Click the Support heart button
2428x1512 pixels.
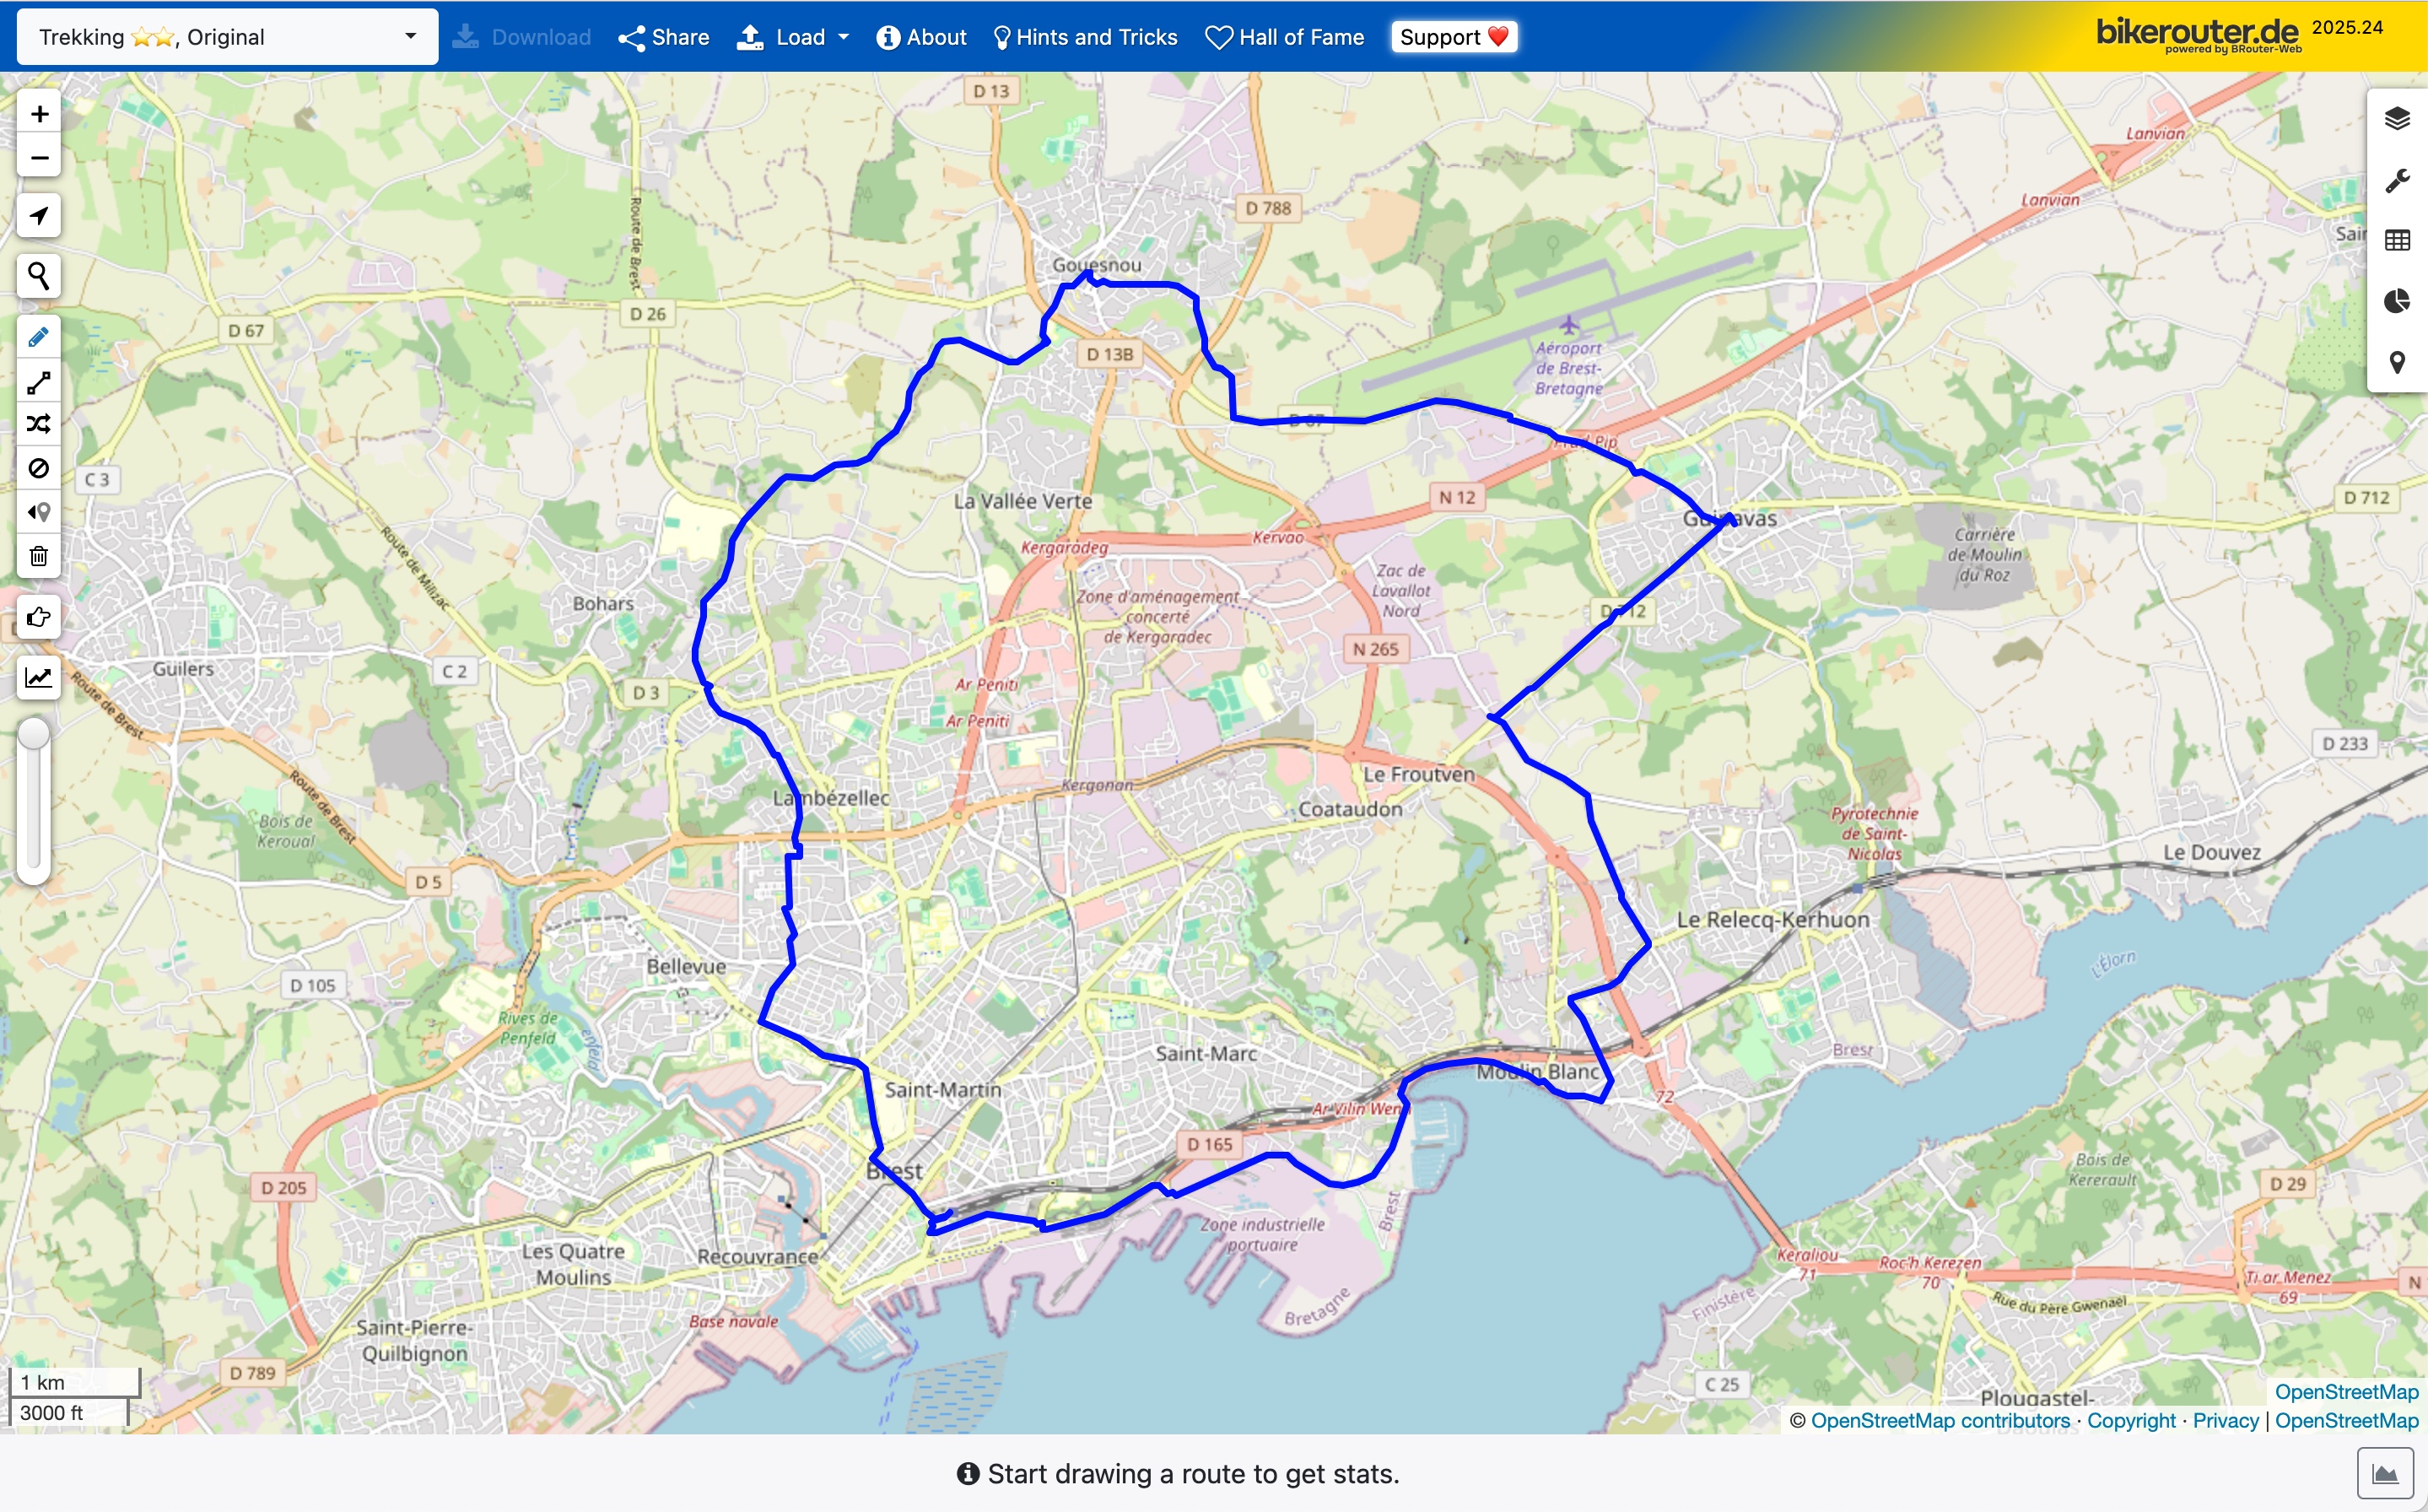1454,37
